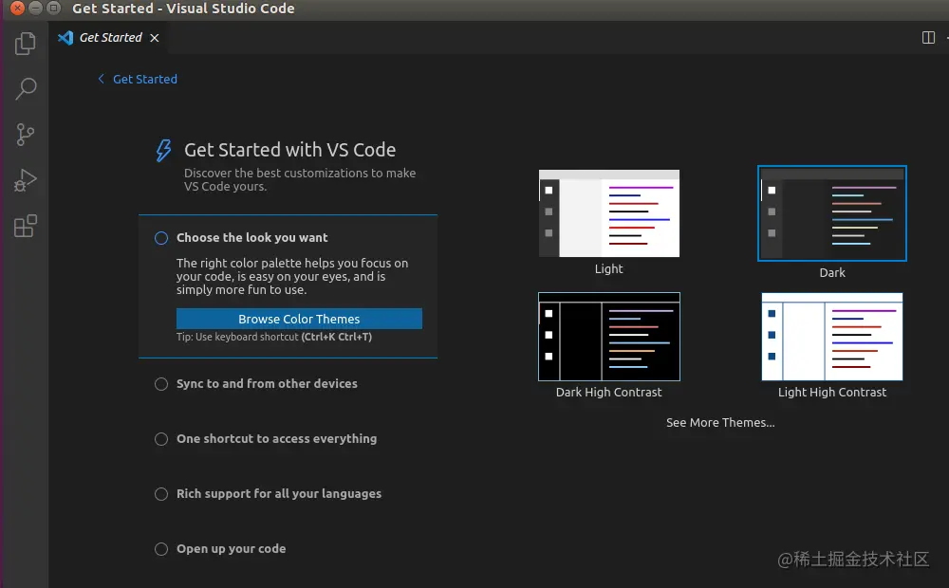Select the Dark theme preview
The image size is (949, 588).
[x=832, y=212]
